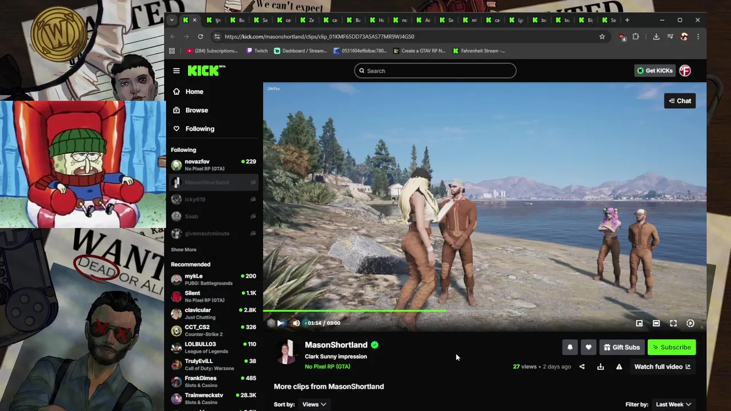Toggle picture-in-picture mini player icon
The width and height of the screenshot is (731, 411).
pyautogui.click(x=639, y=324)
